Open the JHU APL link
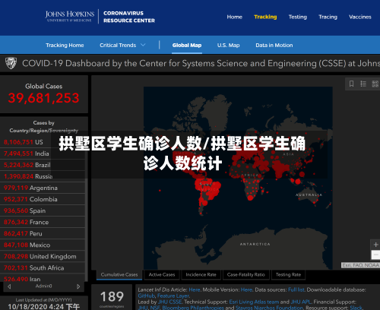 point(301,302)
